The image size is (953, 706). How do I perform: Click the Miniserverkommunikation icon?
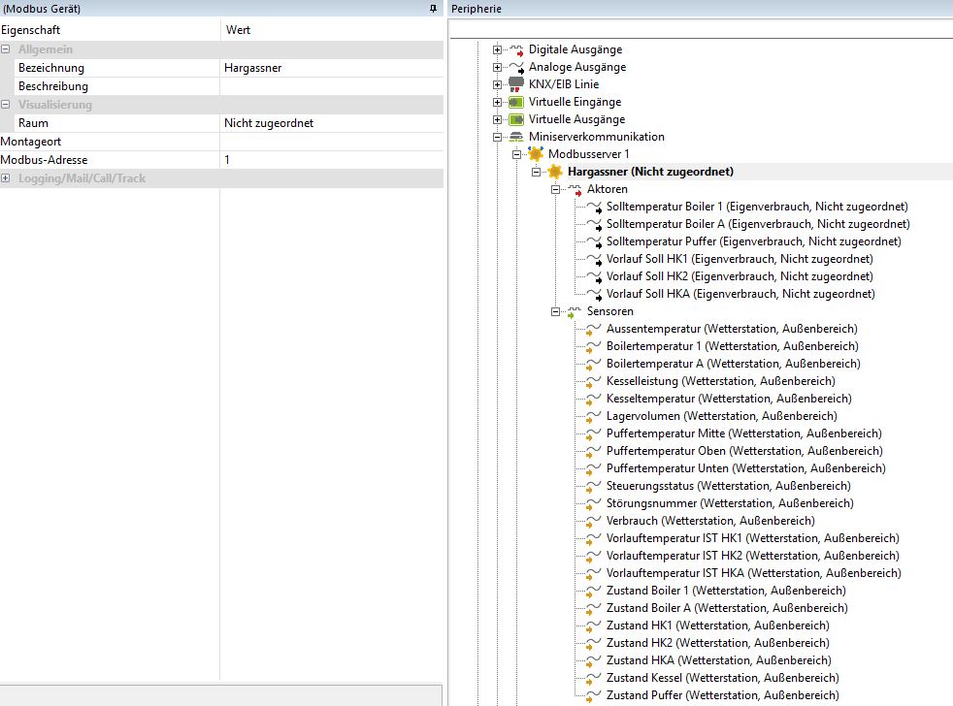tap(516, 137)
